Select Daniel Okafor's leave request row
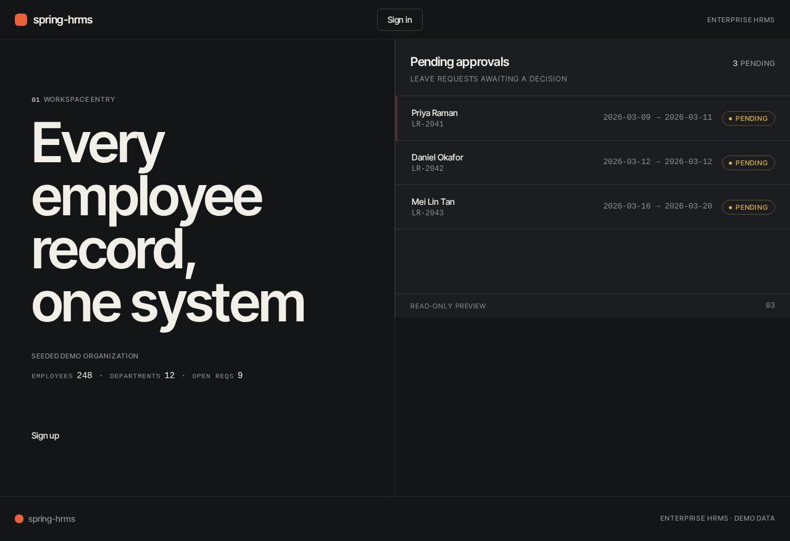This screenshot has width=790, height=541. [x=592, y=163]
